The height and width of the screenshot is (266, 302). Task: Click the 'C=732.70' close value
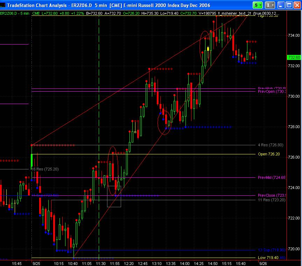tap(188, 13)
